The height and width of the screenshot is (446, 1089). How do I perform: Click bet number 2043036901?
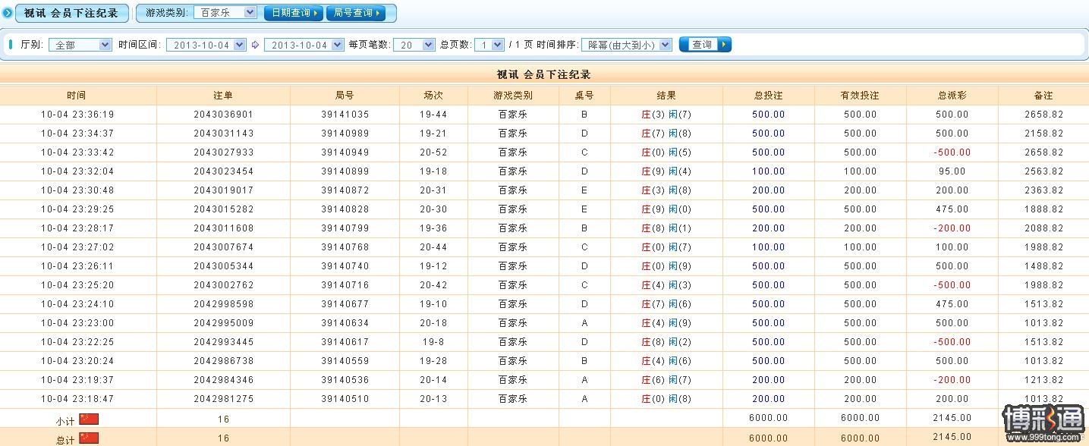[x=223, y=115]
